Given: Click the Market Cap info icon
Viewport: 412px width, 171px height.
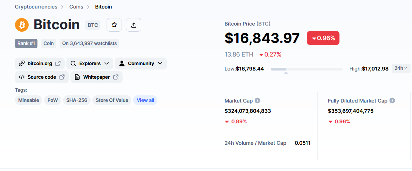Looking at the screenshot, I should pos(257,100).
